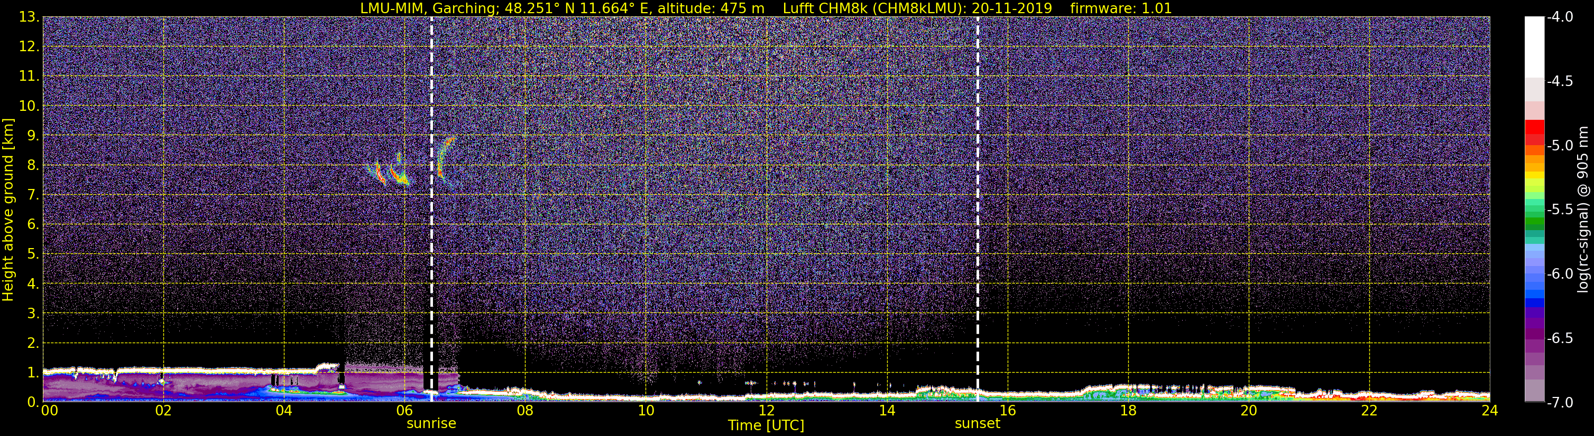Click the green aerosol layer near the ground at 18 UTC
The width and height of the screenshot is (1594, 436).
point(1128,391)
